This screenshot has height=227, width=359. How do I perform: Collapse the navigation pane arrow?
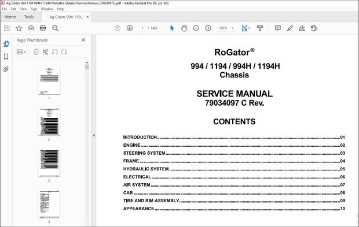click(x=94, y=135)
